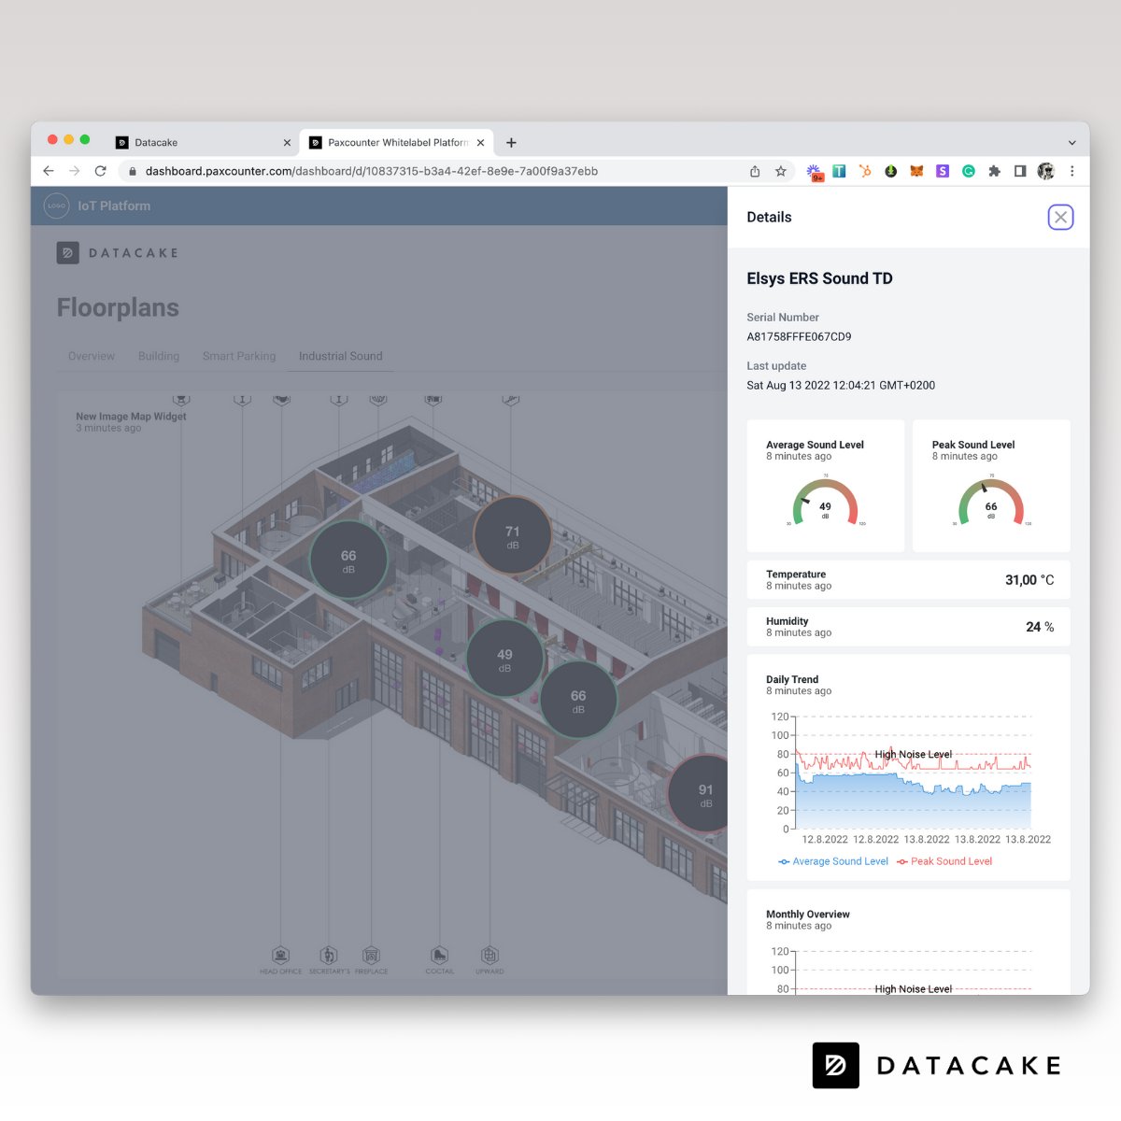Click the IoT Platform header text
The image size is (1121, 1121).
click(x=114, y=206)
